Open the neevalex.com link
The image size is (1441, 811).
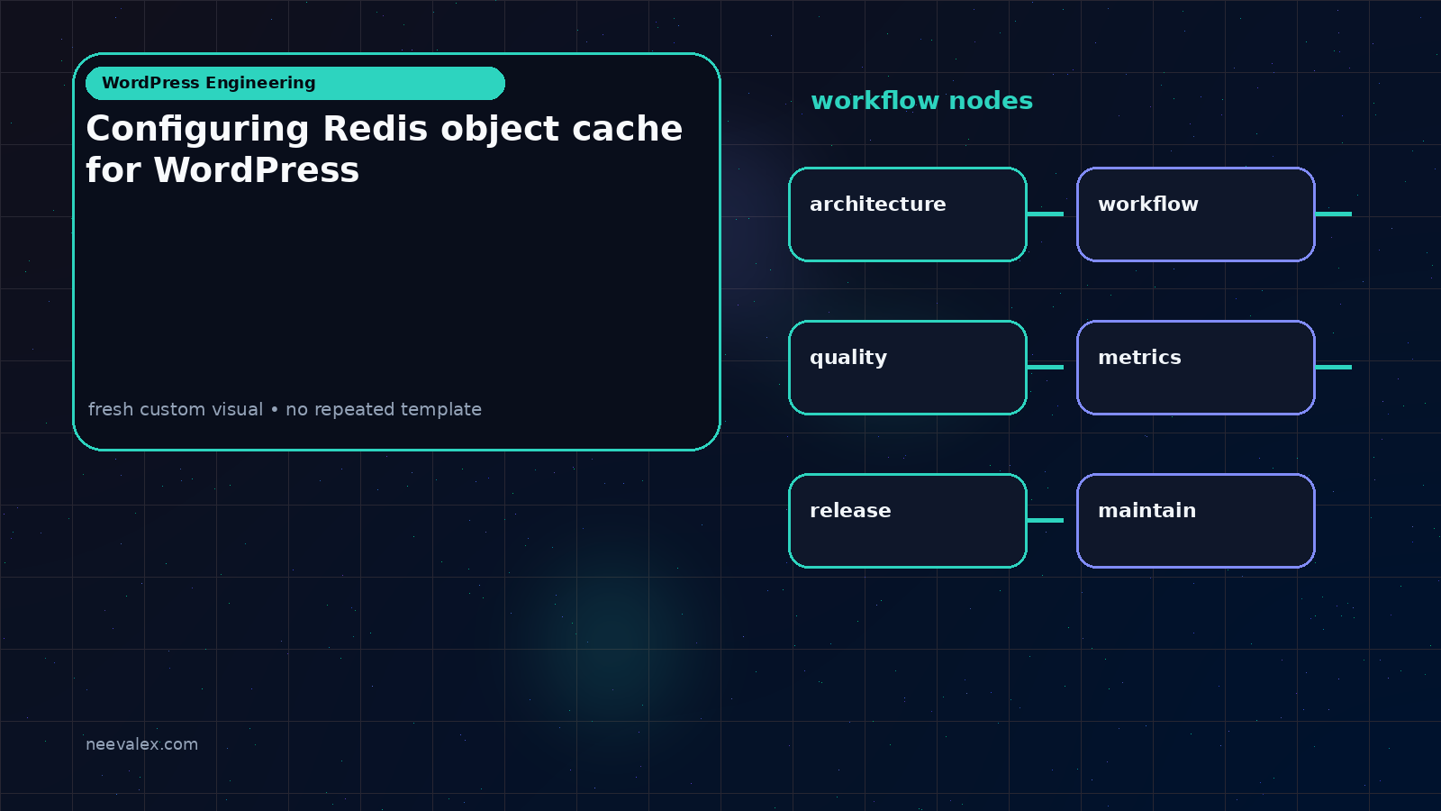tap(141, 744)
